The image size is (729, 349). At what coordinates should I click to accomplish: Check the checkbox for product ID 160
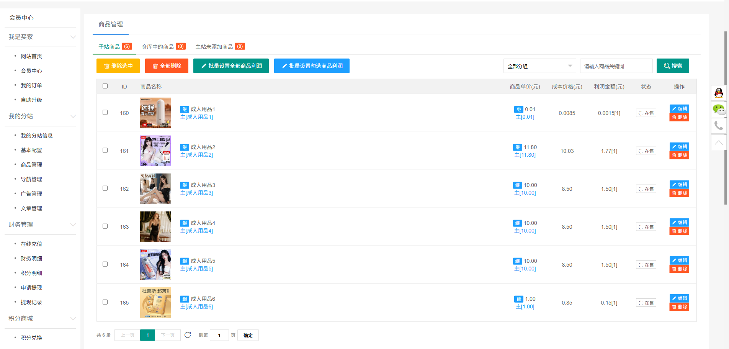pyautogui.click(x=105, y=113)
